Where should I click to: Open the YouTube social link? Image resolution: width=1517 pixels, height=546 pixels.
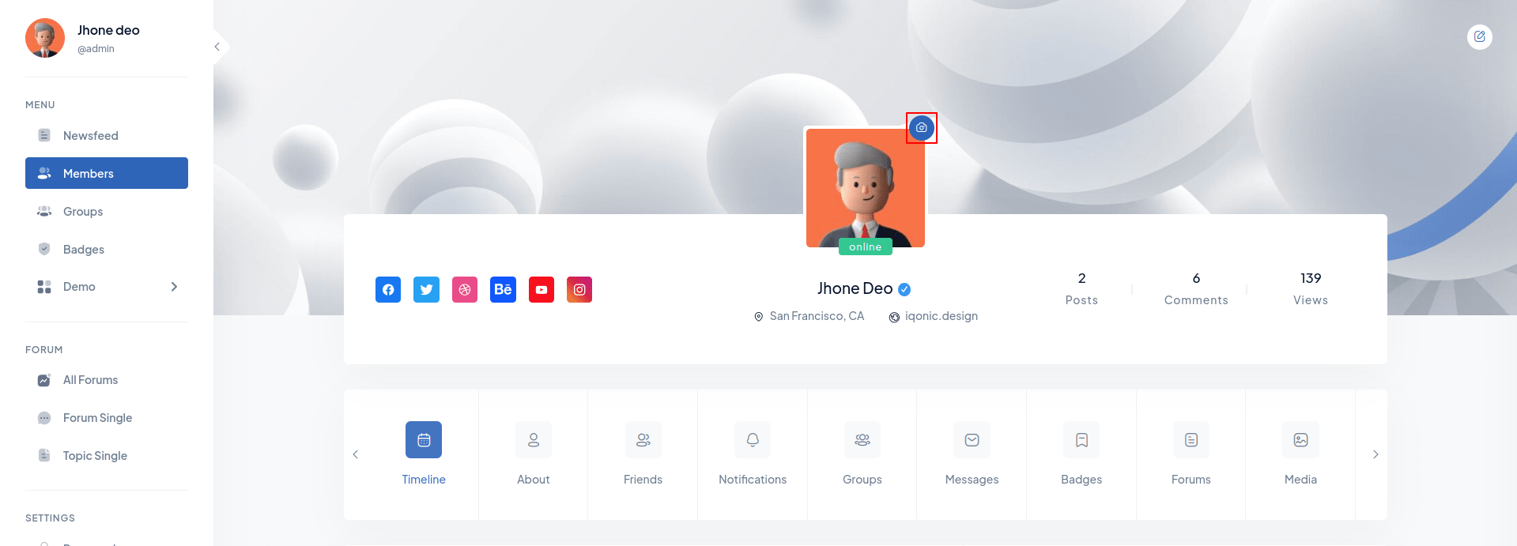[542, 289]
